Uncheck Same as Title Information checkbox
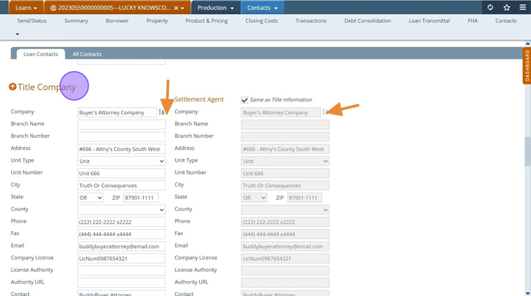531x296 pixels. (244, 100)
